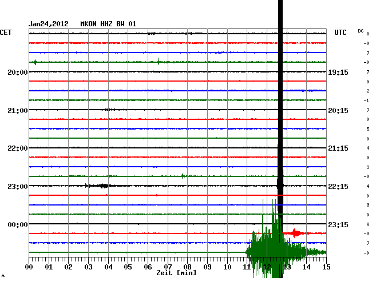Viewport: 372px width, 282px height.
Task: Select the station label MKON HHZ BW 01
Action: pyautogui.click(x=108, y=24)
